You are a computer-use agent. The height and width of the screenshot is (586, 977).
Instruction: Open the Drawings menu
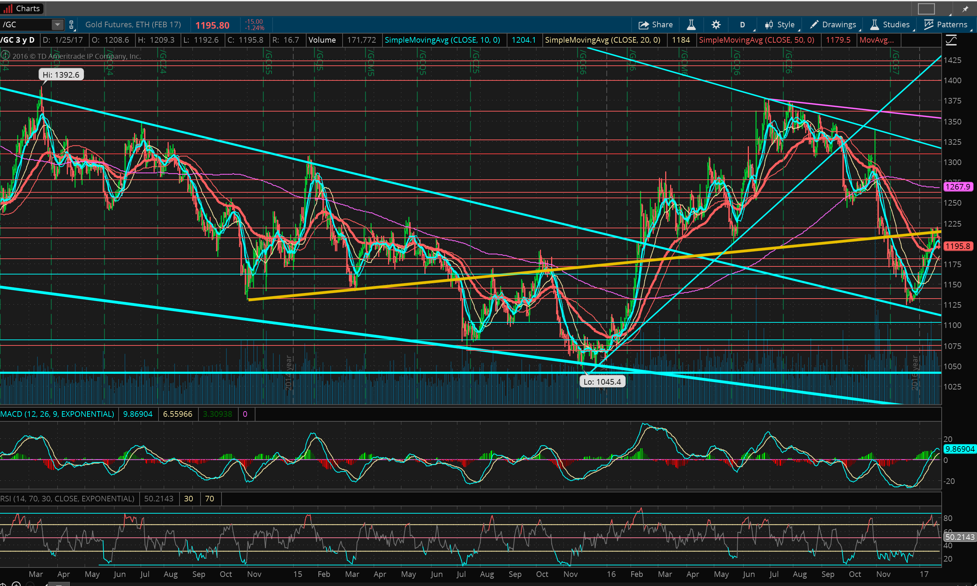pos(833,24)
